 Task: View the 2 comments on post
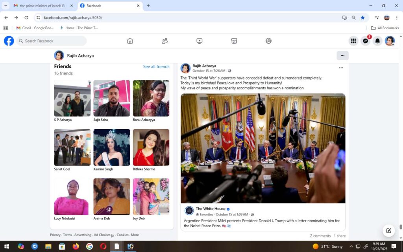coord(320,236)
